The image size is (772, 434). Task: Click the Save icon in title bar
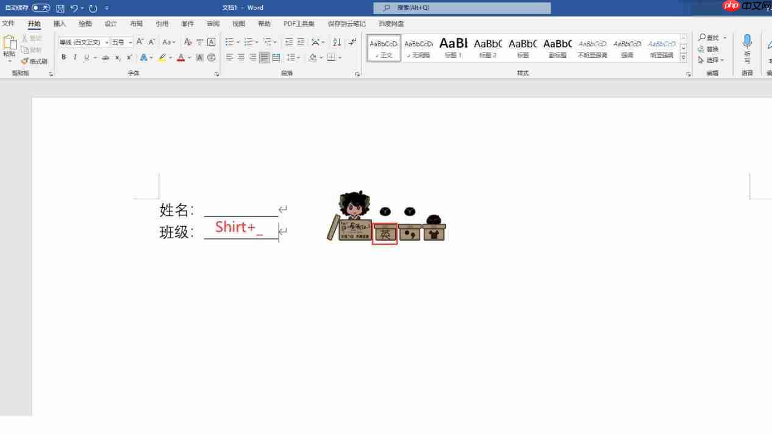click(x=60, y=8)
